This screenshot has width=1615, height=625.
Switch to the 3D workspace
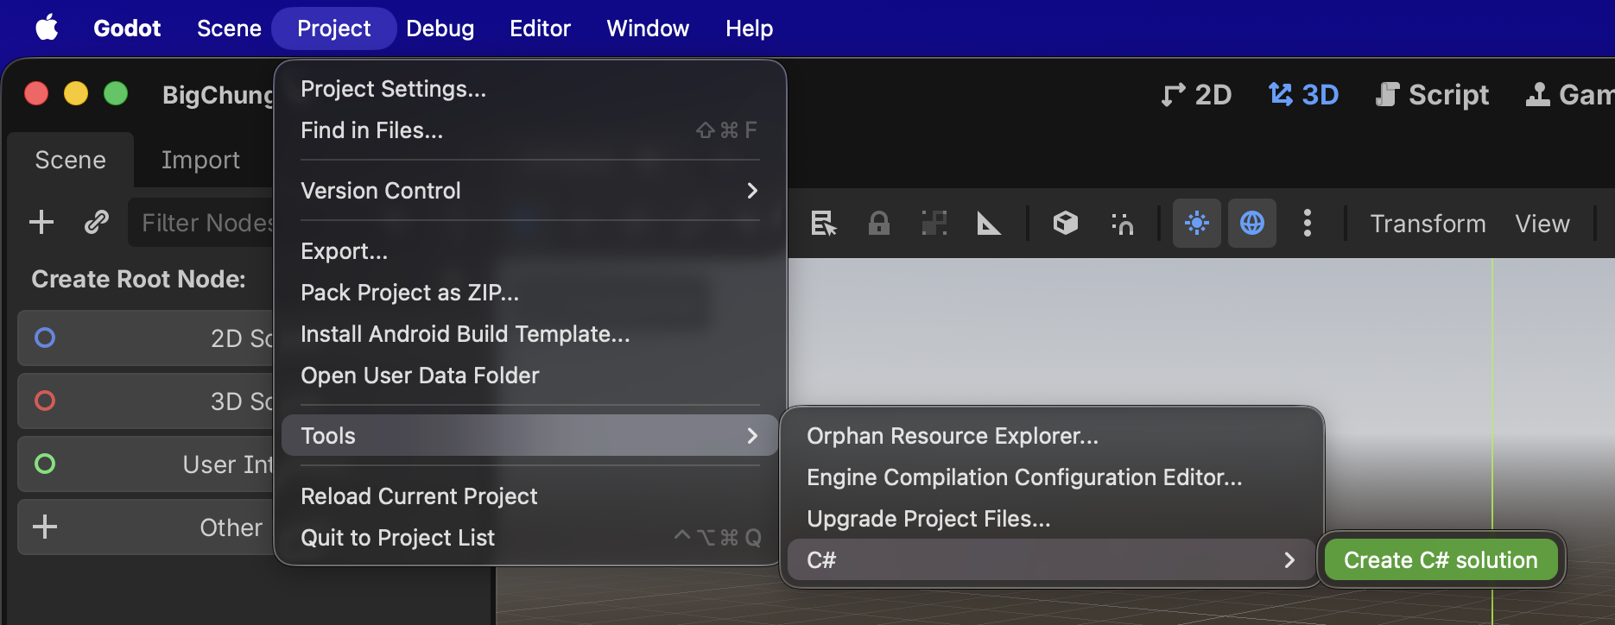tap(1303, 94)
